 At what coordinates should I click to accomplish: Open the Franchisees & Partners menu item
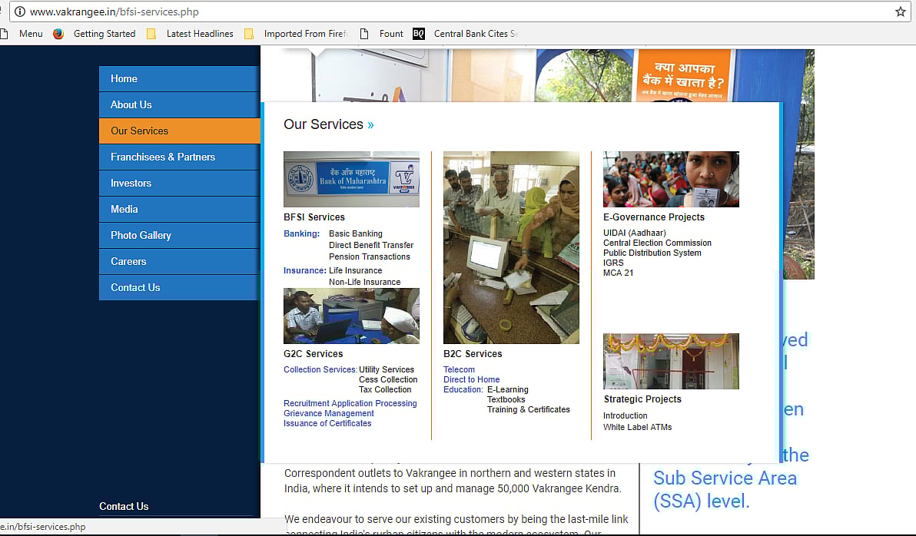point(164,157)
